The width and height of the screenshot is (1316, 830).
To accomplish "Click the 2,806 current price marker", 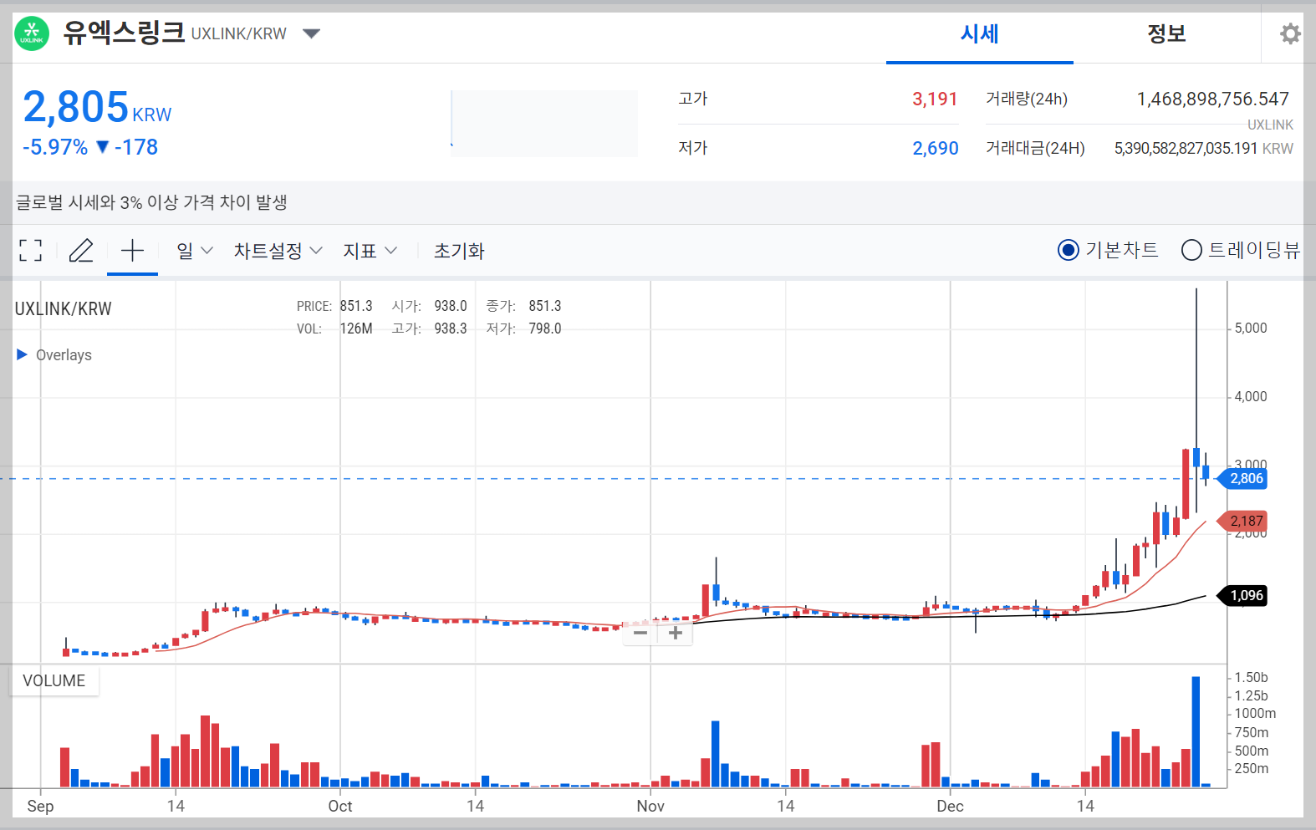I will point(1242,478).
